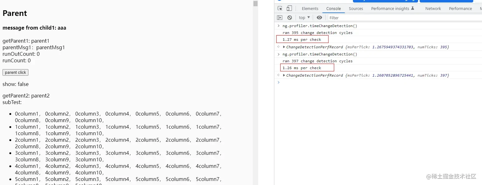The width and height of the screenshot is (482, 185).
Task: Select the Network tab
Action: pos(433,8)
